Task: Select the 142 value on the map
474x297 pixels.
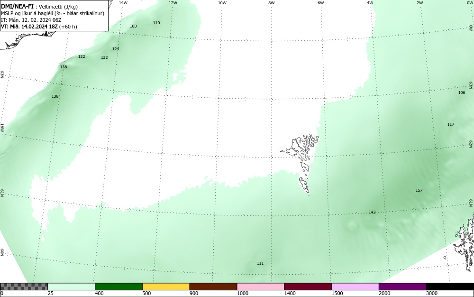Action: click(x=372, y=212)
